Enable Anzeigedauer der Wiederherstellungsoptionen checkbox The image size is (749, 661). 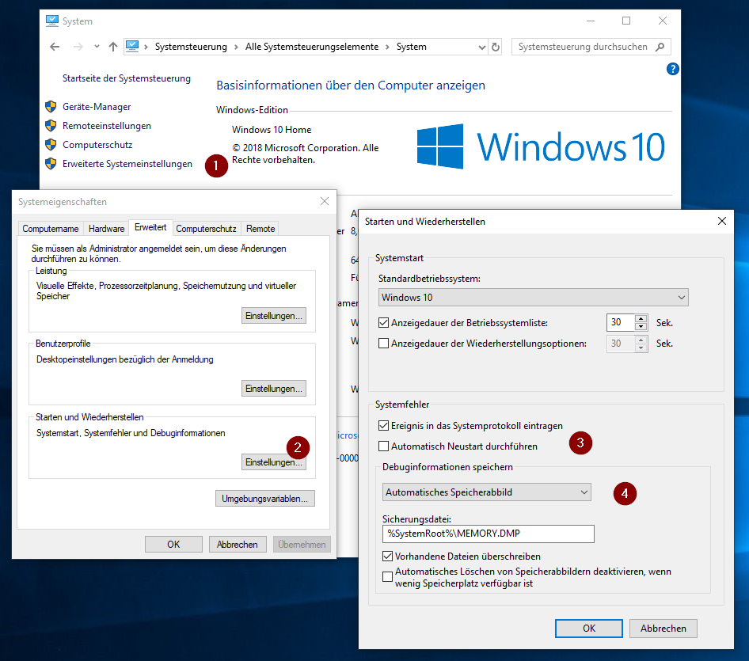point(383,344)
